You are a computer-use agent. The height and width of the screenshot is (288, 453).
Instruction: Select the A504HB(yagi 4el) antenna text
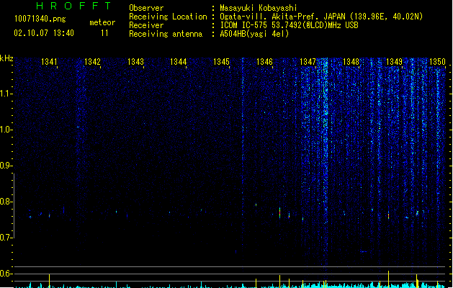(x=254, y=34)
